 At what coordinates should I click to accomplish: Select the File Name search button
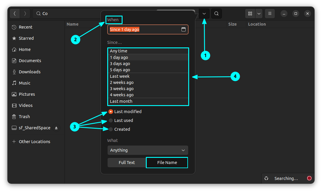click(167, 163)
